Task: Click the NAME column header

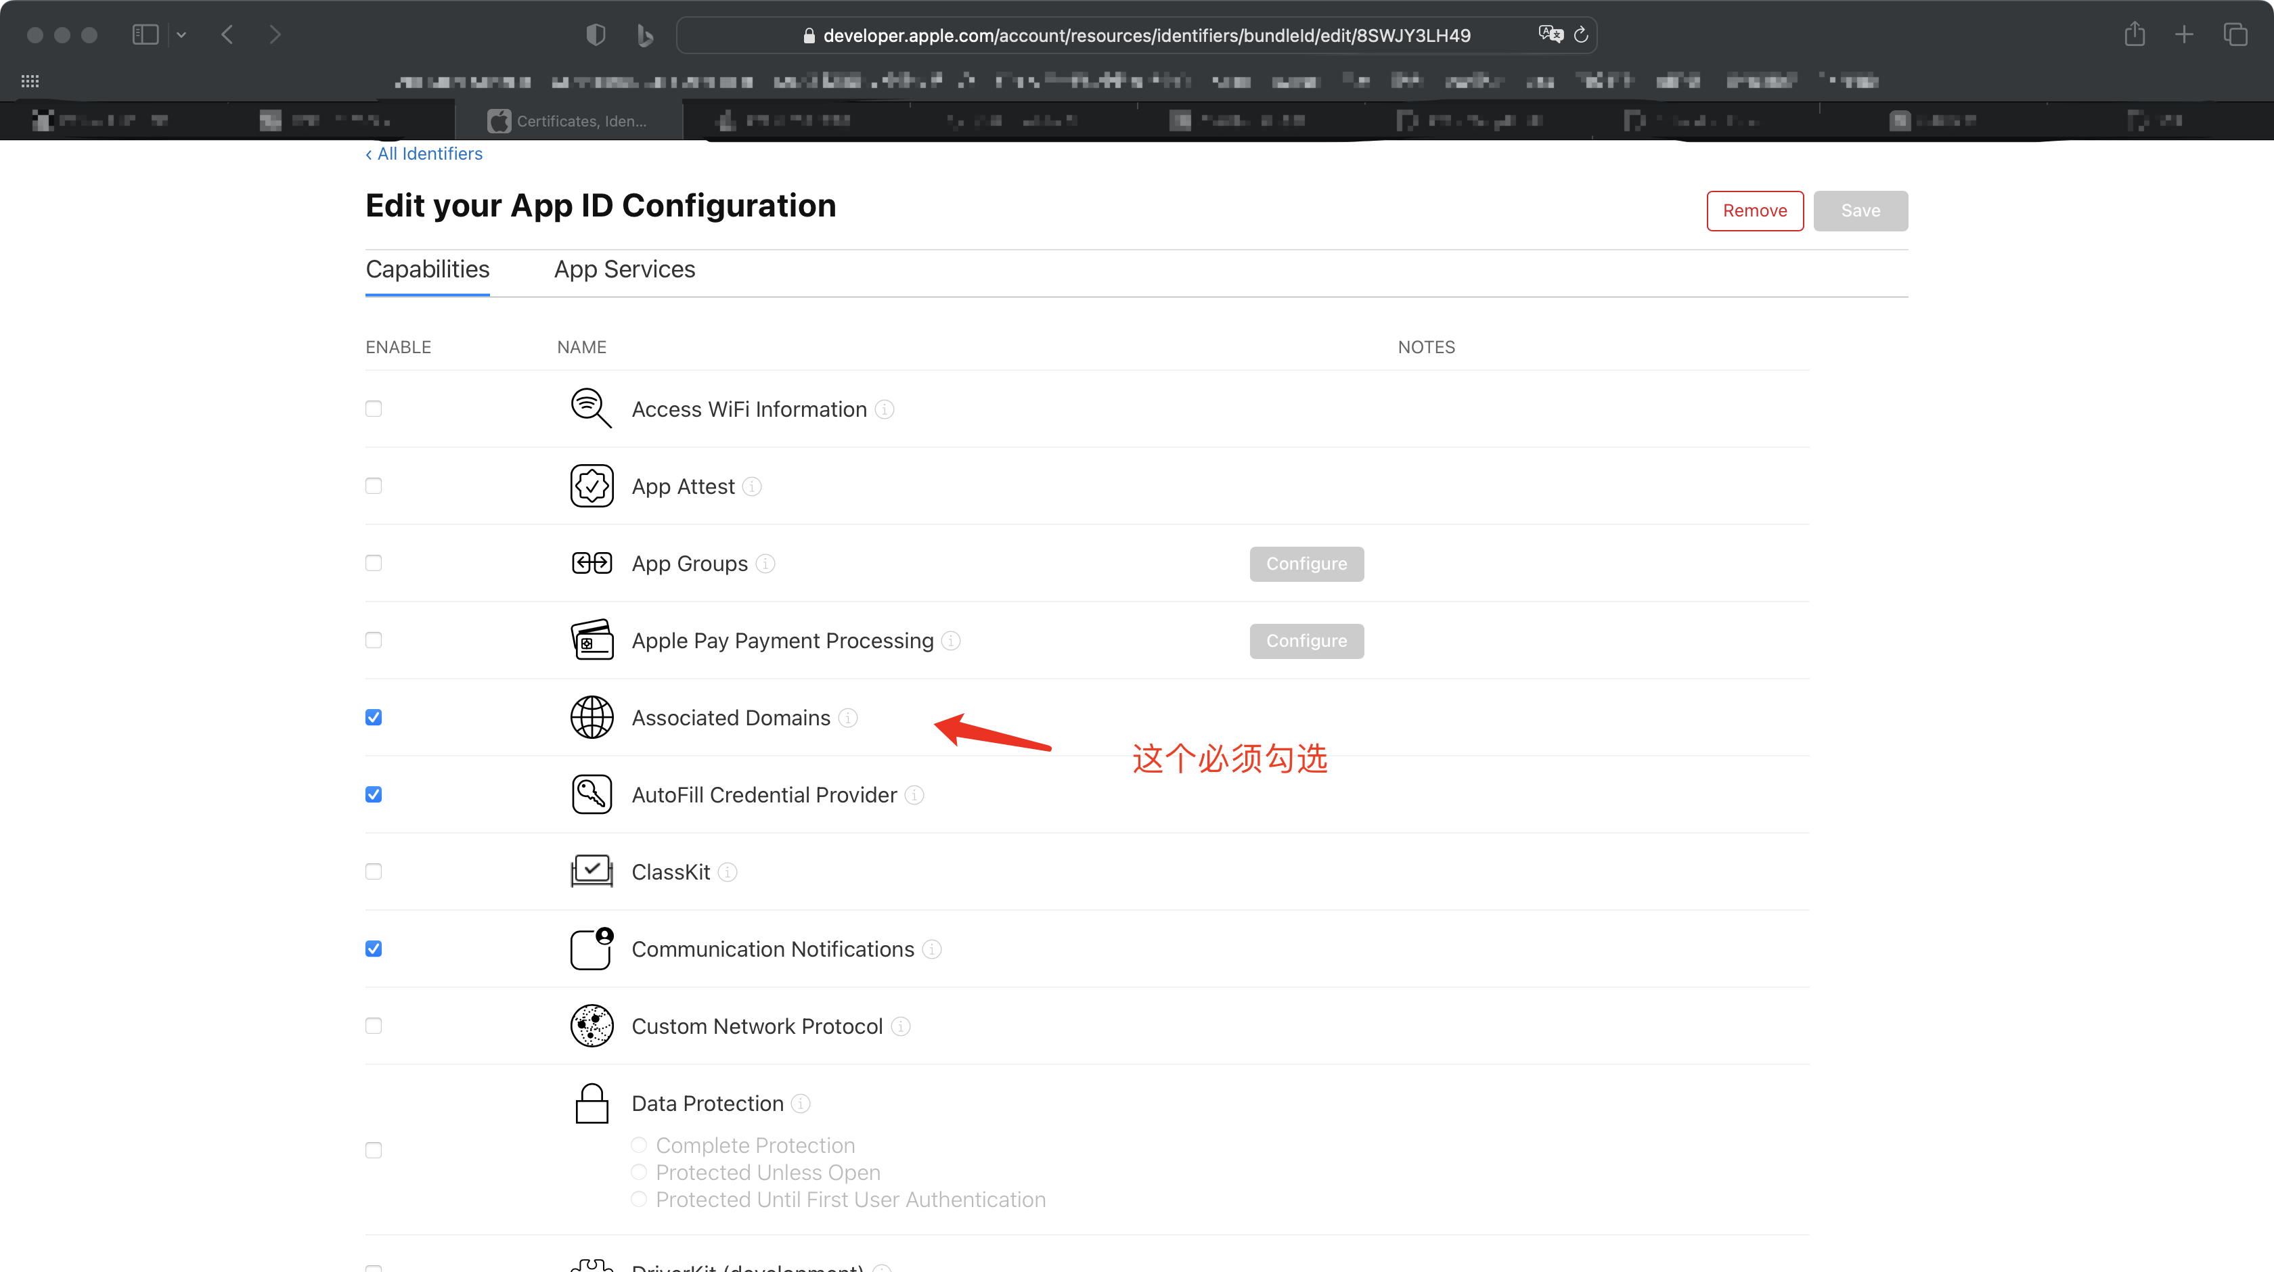Action: tap(582, 347)
